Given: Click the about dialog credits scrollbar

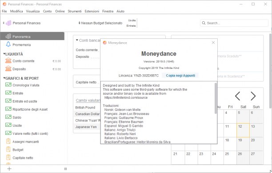Looking at the screenshot, I should [x=216, y=98].
